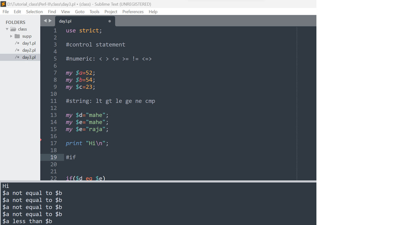Click the supp folder icon
401x225 pixels.
pyautogui.click(x=17, y=36)
